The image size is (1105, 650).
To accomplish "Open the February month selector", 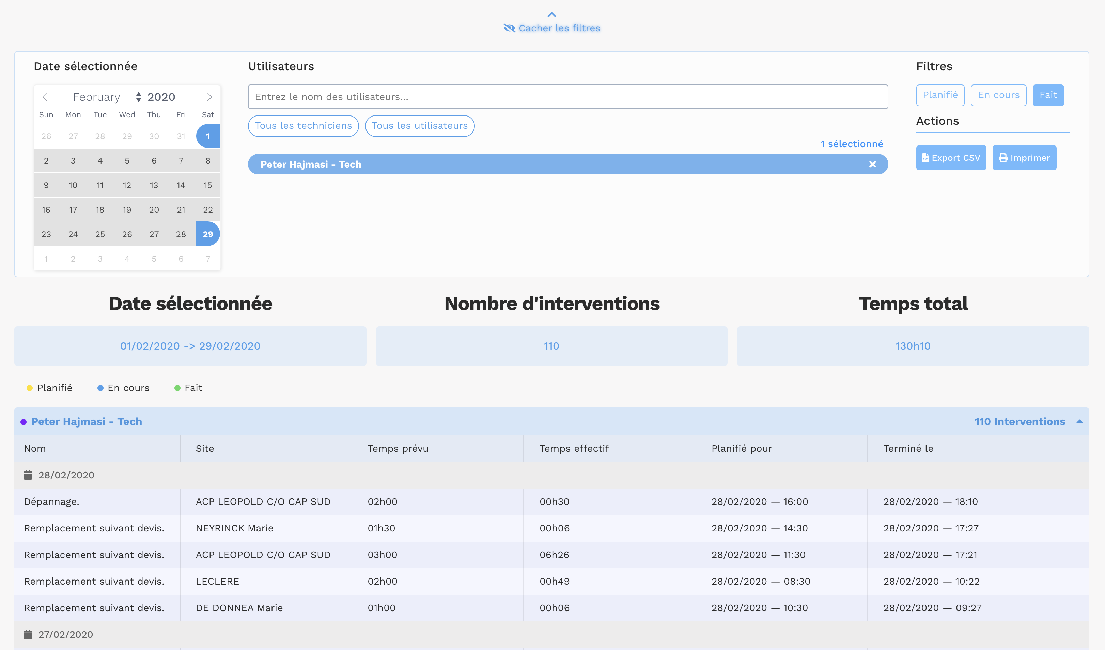I will (96, 97).
